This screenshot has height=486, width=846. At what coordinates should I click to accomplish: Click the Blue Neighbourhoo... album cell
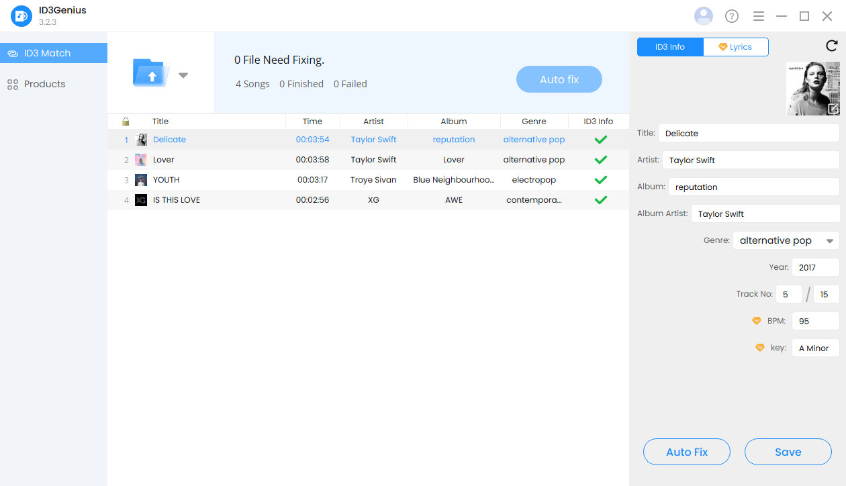click(454, 180)
